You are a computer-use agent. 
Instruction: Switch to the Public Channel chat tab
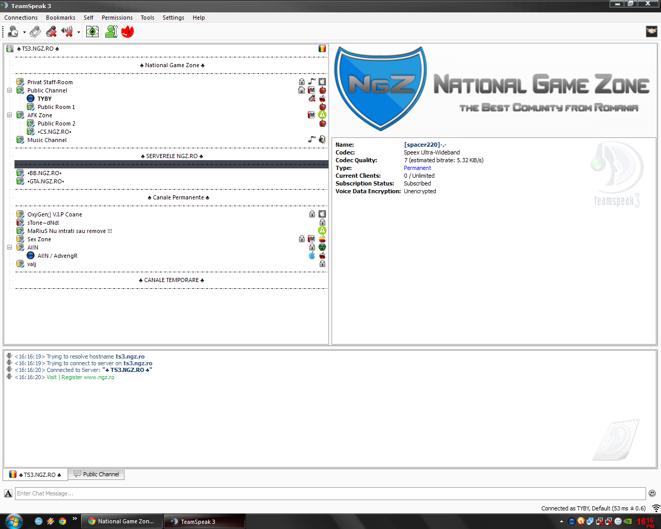[96, 474]
